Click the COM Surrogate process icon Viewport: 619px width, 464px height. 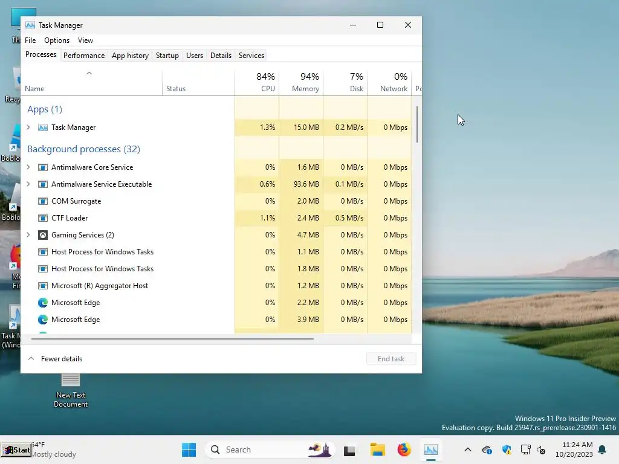(x=43, y=201)
